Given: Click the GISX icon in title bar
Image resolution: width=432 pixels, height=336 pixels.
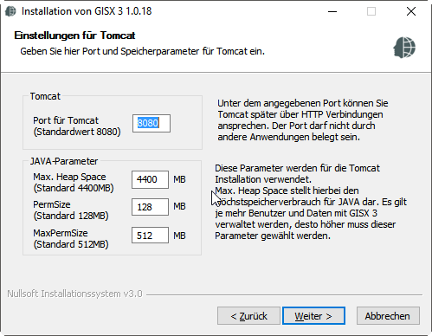Looking at the screenshot, I should [x=10, y=11].
